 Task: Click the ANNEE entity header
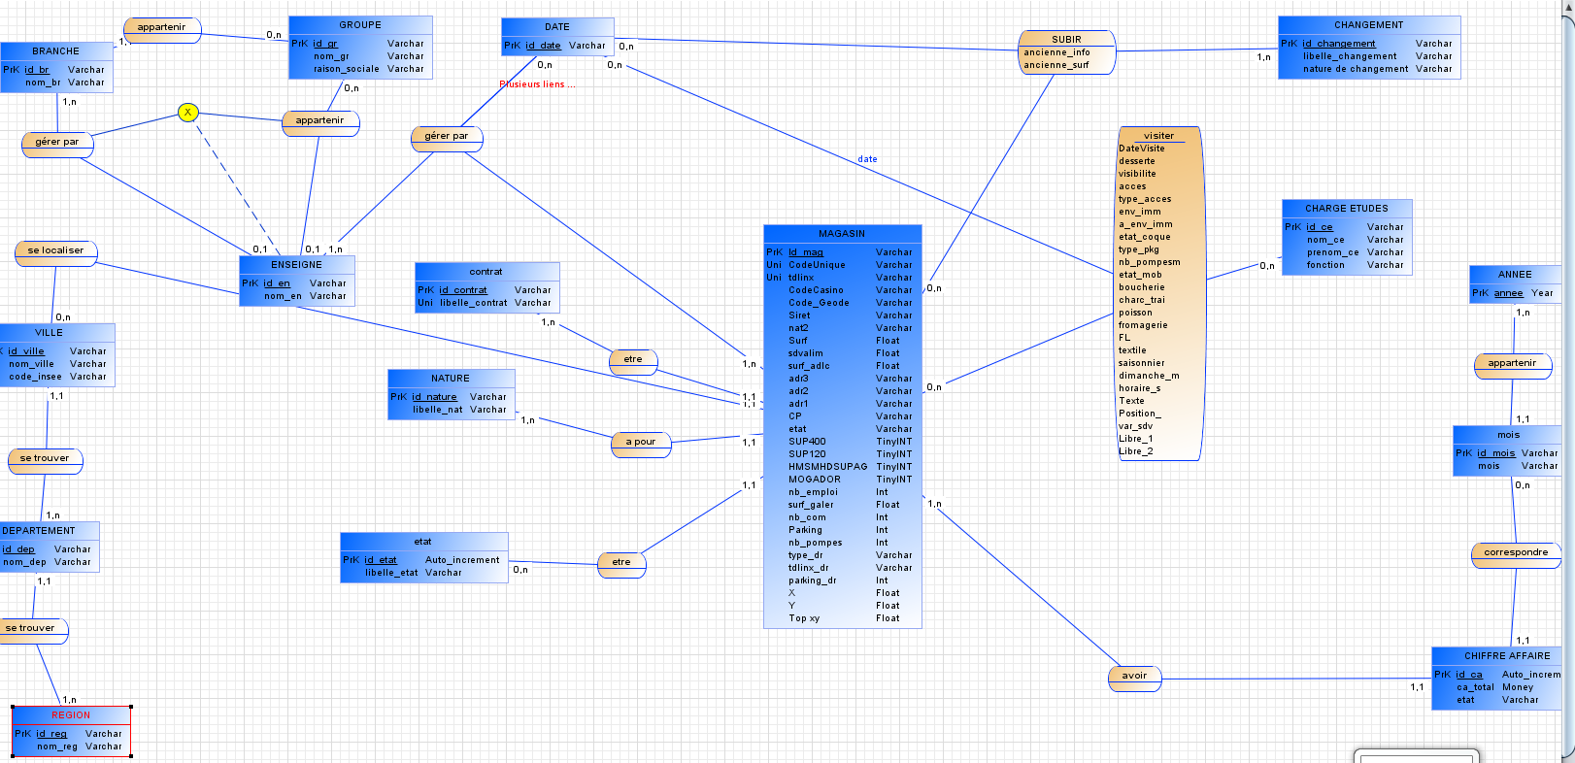1515,275
